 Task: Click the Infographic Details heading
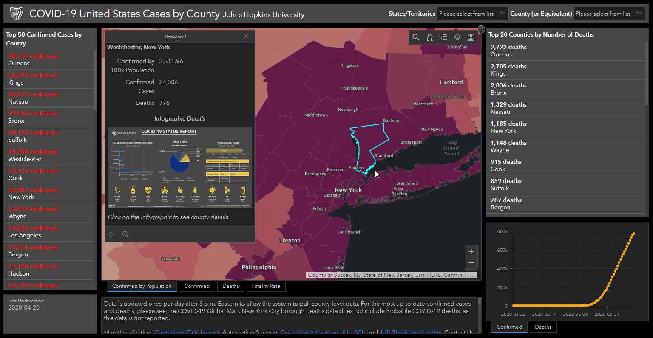pyautogui.click(x=180, y=118)
